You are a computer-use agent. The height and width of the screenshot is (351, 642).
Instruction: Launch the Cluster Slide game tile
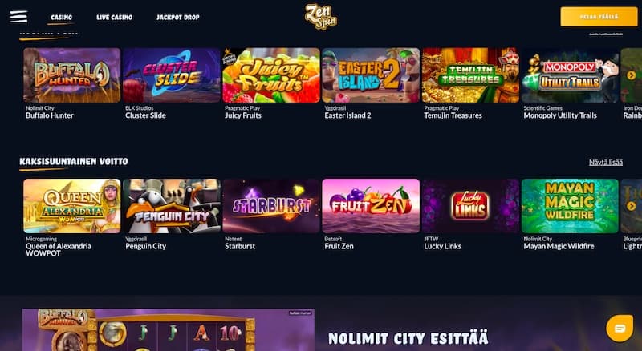(172, 75)
